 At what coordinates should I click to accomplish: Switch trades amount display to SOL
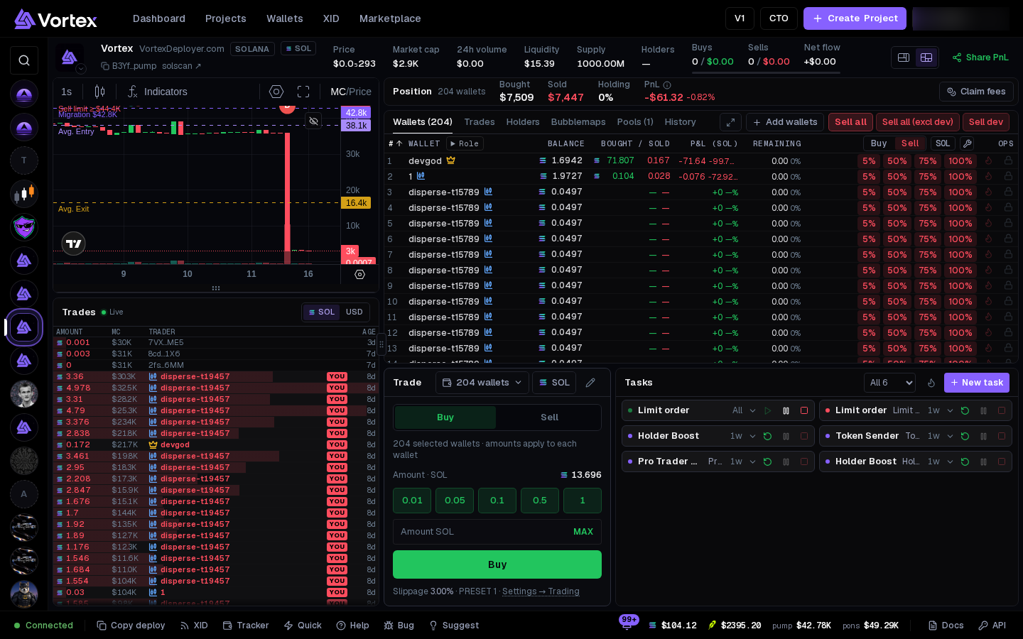click(321, 312)
